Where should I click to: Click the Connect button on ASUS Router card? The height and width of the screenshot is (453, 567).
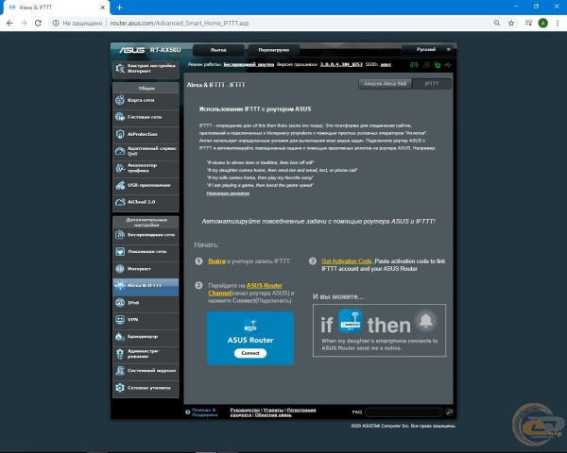pyautogui.click(x=250, y=353)
